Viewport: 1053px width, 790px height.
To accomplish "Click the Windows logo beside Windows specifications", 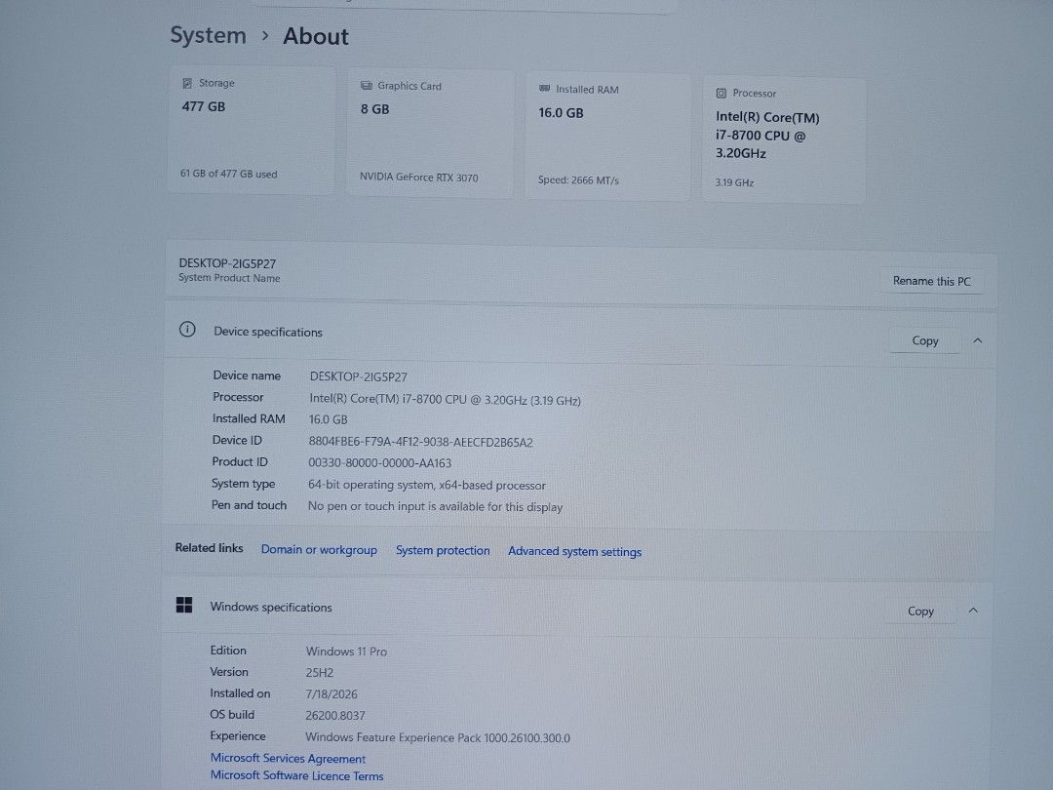I will point(184,605).
